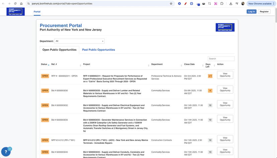Click the Register button
Screen dimensions: 277x158
264,11
